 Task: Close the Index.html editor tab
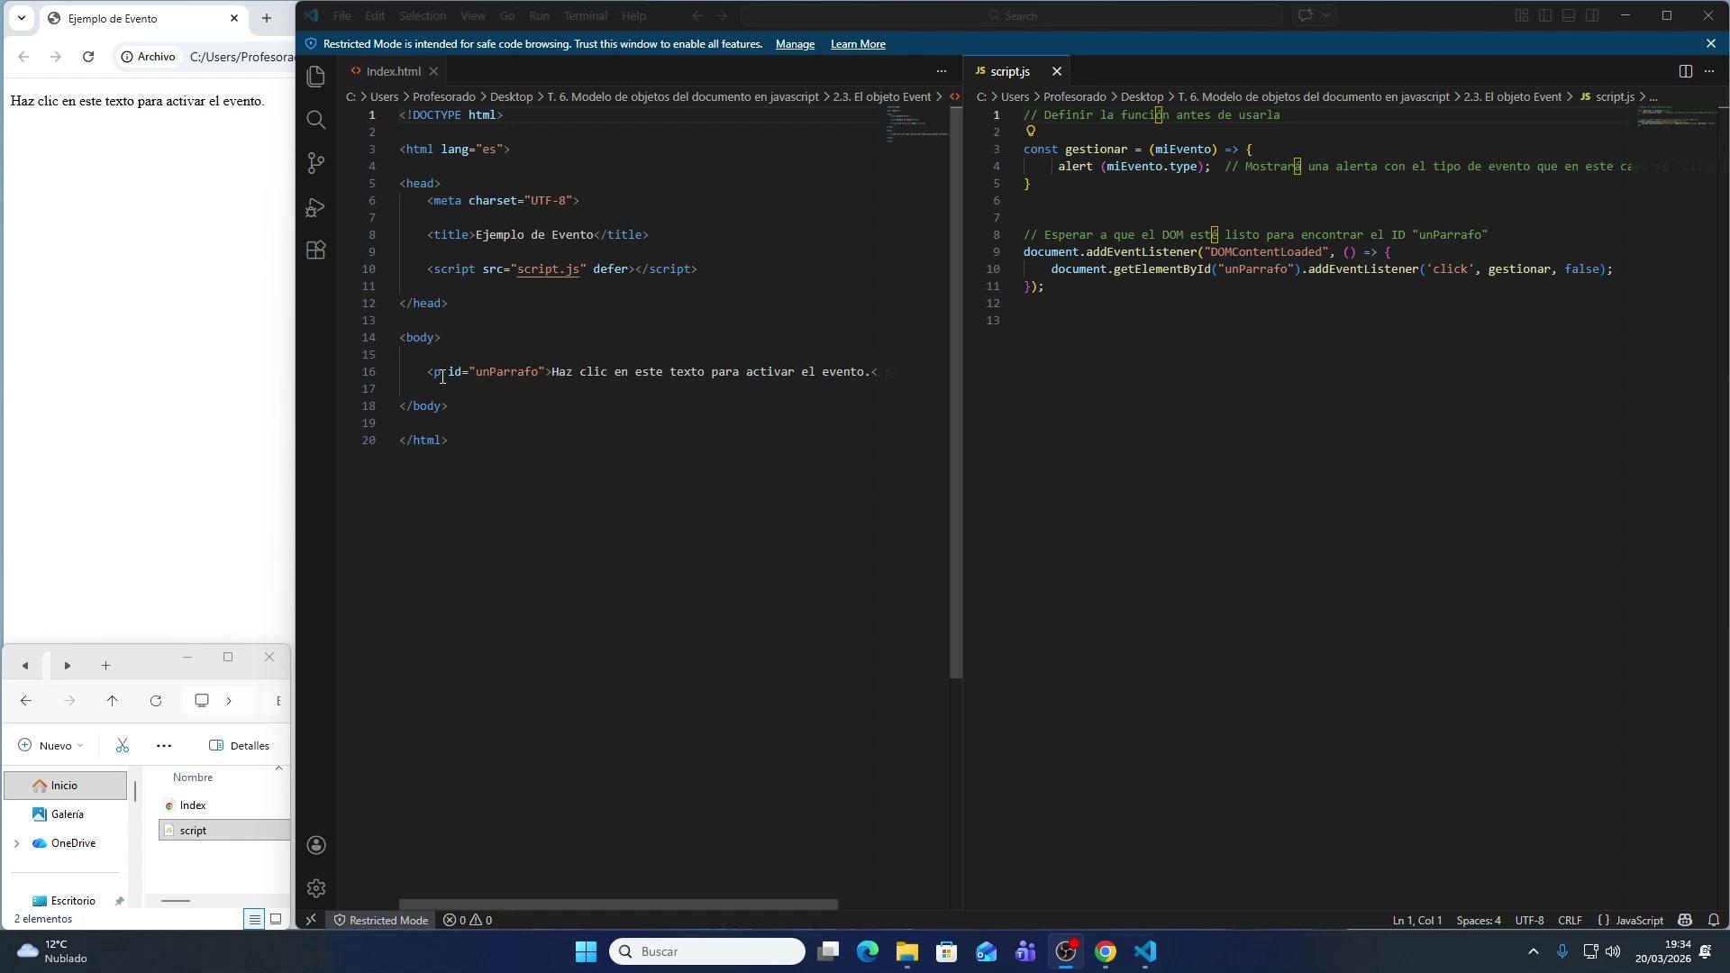[x=433, y=71]
